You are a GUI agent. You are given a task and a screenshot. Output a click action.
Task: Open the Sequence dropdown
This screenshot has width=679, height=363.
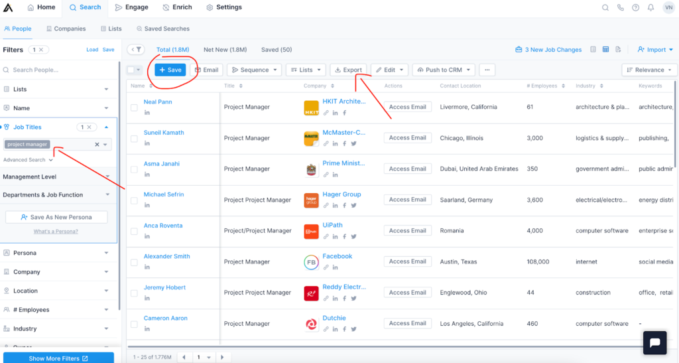click(254, 70)
